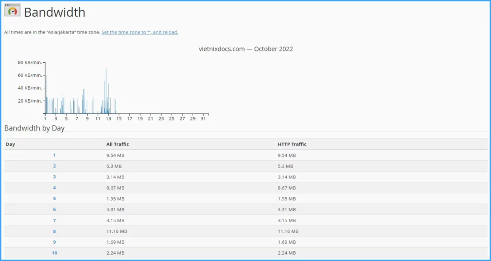
Task: Select day 3 in the table
Action: [x=54, y=177]
